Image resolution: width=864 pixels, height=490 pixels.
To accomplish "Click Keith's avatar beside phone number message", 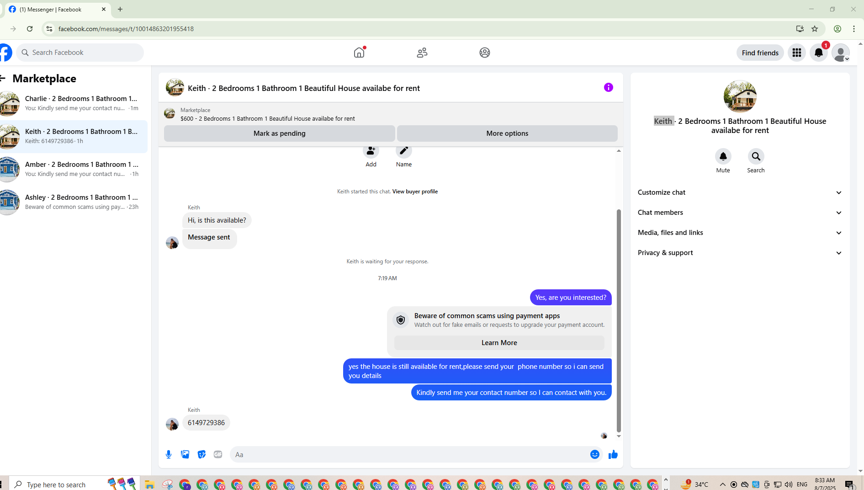I will click(172, 424).
